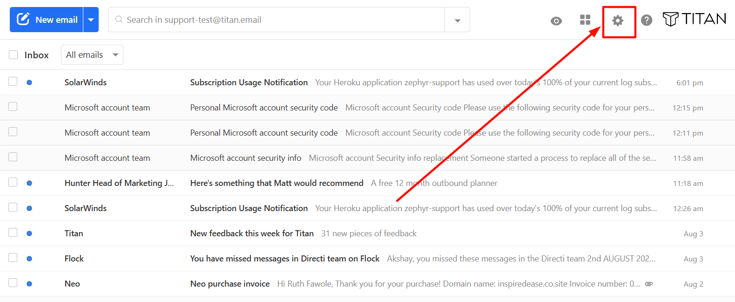Click sender name Neo

(72, 284)
